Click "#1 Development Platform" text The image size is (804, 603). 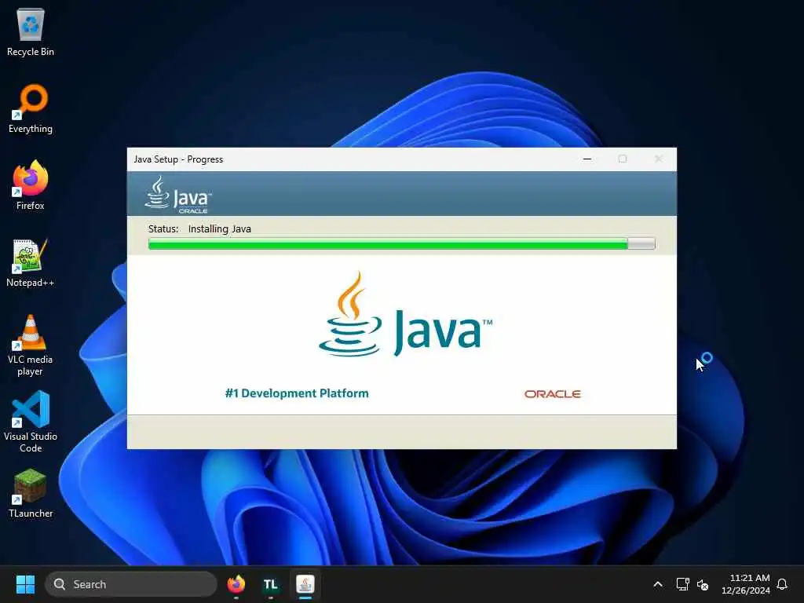pyautogui.click(x=297, y=393)
